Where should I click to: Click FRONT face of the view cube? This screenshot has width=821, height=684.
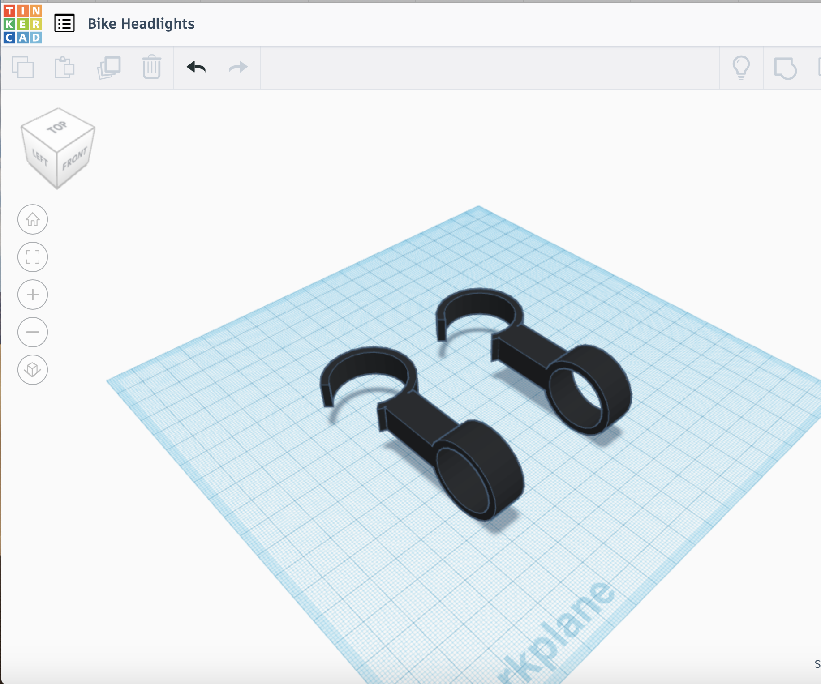click(x=74, y=158)
